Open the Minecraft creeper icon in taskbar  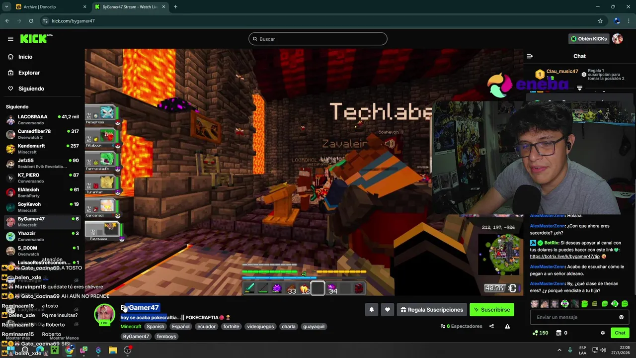tap(55, 350)
